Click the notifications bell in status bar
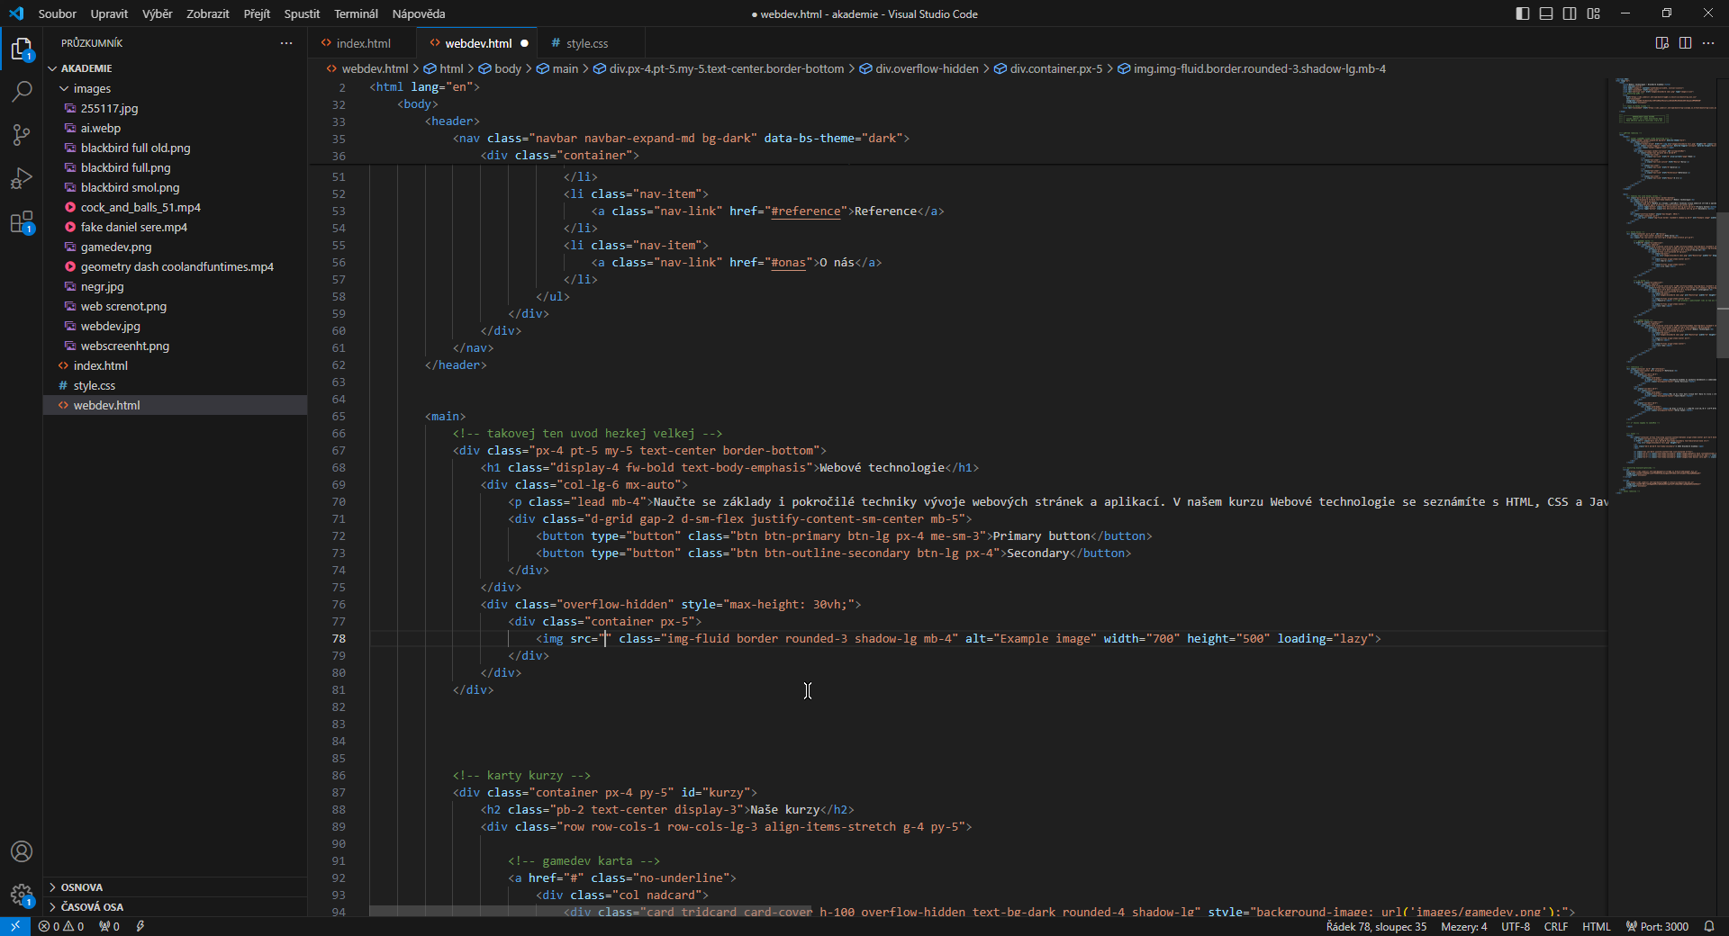Screen dimensions: 1729x936 [x=1708, y=926]
